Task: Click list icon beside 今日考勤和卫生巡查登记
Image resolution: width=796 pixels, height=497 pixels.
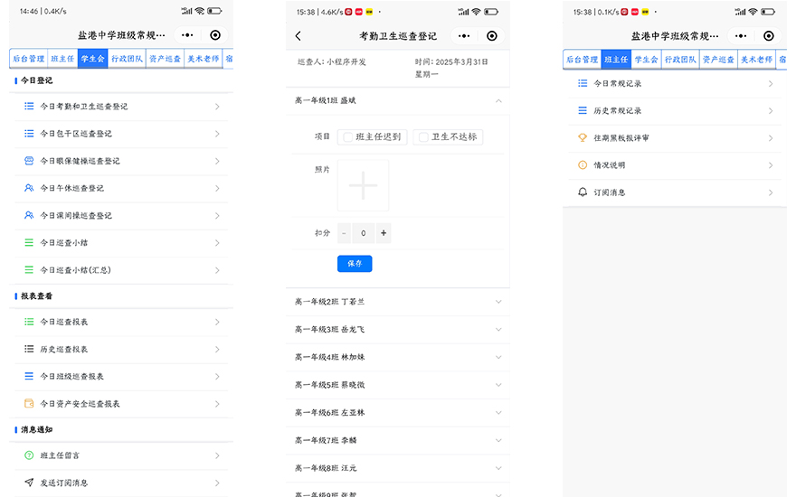Action: (x=29, y=106)
